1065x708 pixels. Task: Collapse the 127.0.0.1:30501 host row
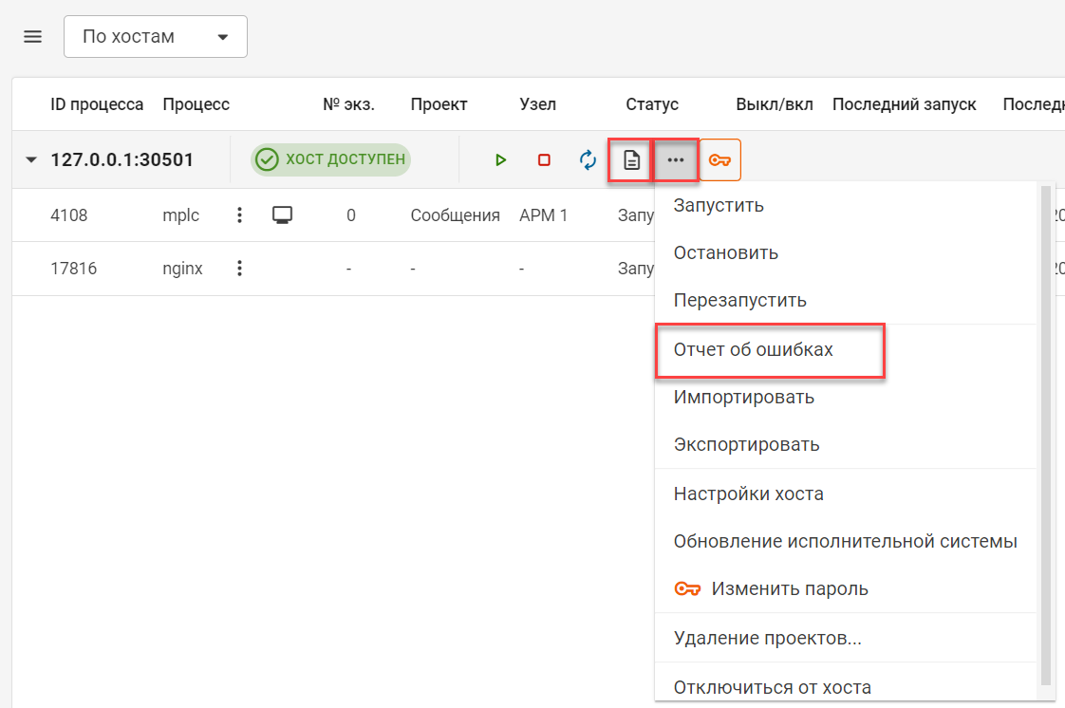coord(31,160)
